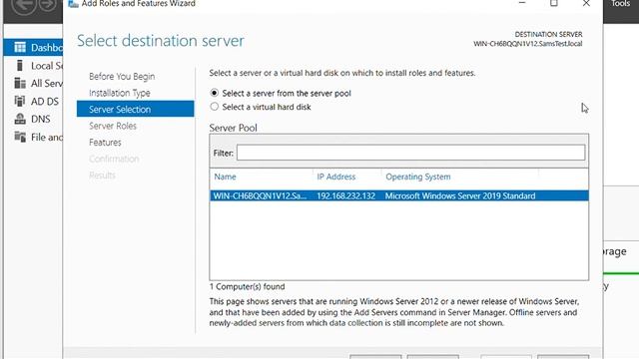Click the Server Manager back arrow
This screenshot has height=359, width=639.
tap(23, 5)
